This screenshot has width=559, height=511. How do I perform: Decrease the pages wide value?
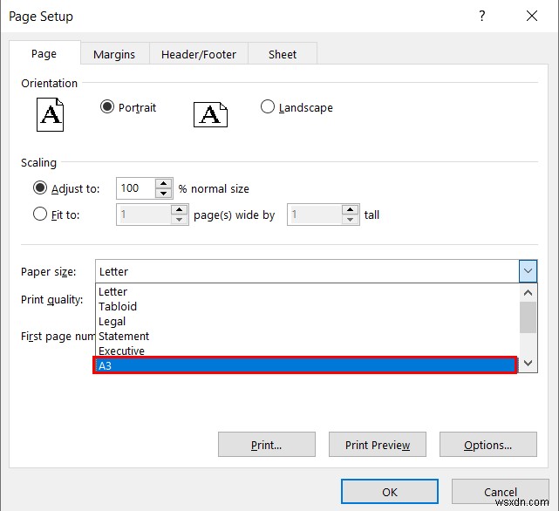(179, 219)
